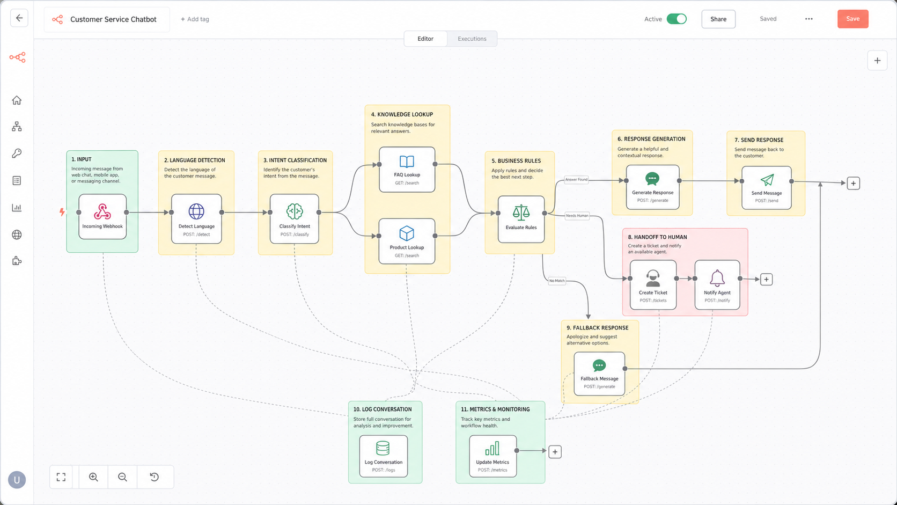
Task: Select the FAQ Lookup node
Action: 407,170
